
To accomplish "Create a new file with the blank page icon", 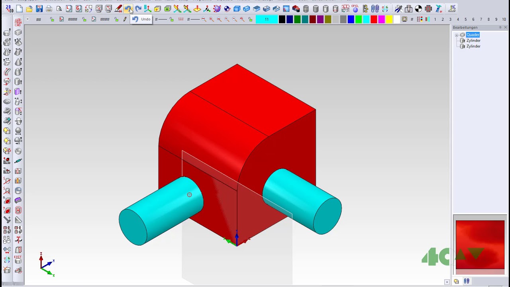I will click(20, 9).
